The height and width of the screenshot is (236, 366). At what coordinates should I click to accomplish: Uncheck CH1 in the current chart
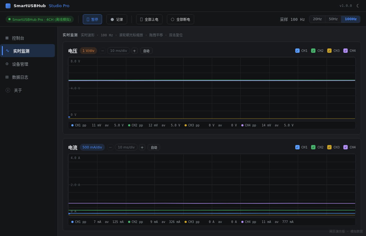click(297, 147)
